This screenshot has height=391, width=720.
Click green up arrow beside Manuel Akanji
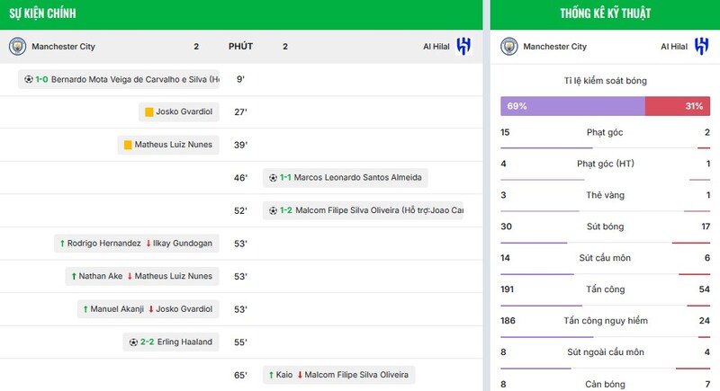click(x=85, y=309)
